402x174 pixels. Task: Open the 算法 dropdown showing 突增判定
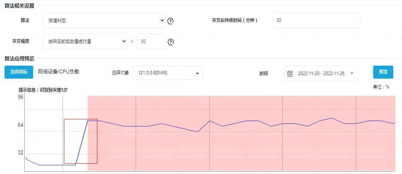pos(104,21)
